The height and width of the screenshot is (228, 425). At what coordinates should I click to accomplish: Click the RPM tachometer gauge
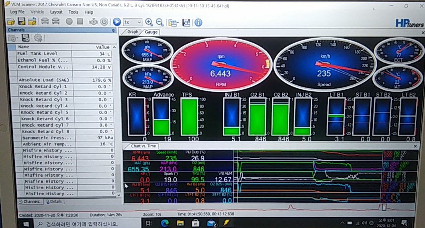point(221,65)
